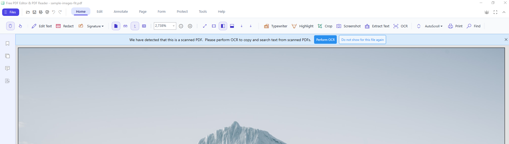Open the zoom level dropdown arrow

click(174, 26)
